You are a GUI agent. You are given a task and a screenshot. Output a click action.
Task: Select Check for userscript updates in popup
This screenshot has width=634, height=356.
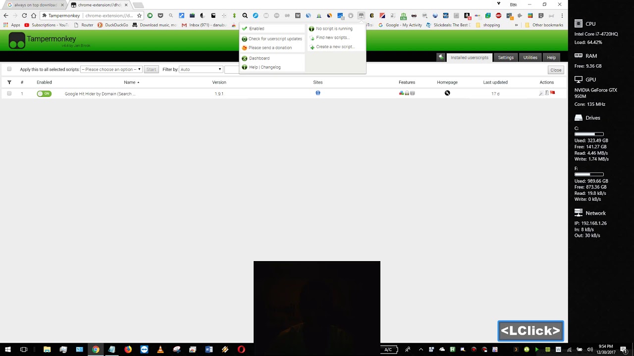[272, 39]
